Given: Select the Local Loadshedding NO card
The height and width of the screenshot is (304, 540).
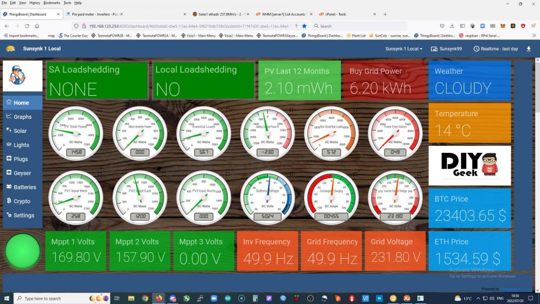Looking at the screenshot, I should [203, 80].
